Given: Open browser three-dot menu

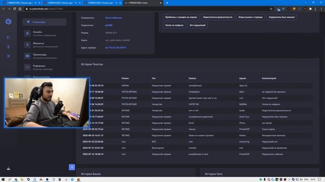Looking at the screenshot, I should [x=321, y=9].
